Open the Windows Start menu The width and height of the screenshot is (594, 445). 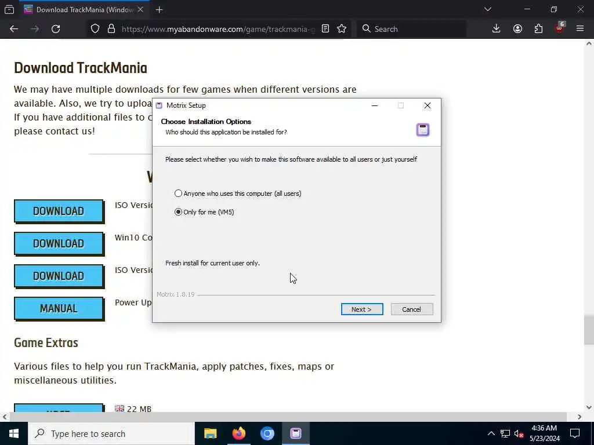click(14, 433)
